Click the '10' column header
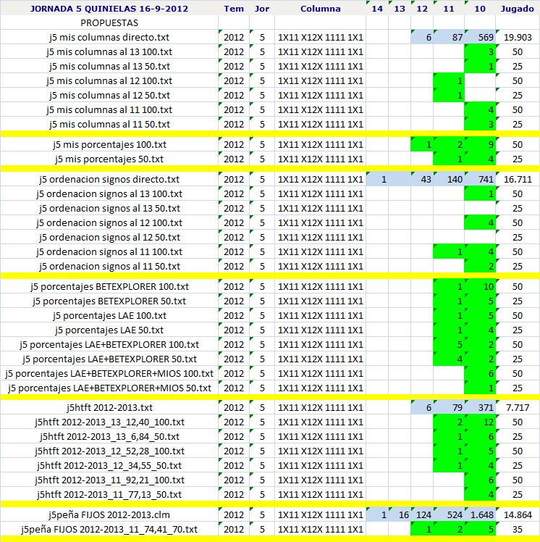 coord(480,8)
